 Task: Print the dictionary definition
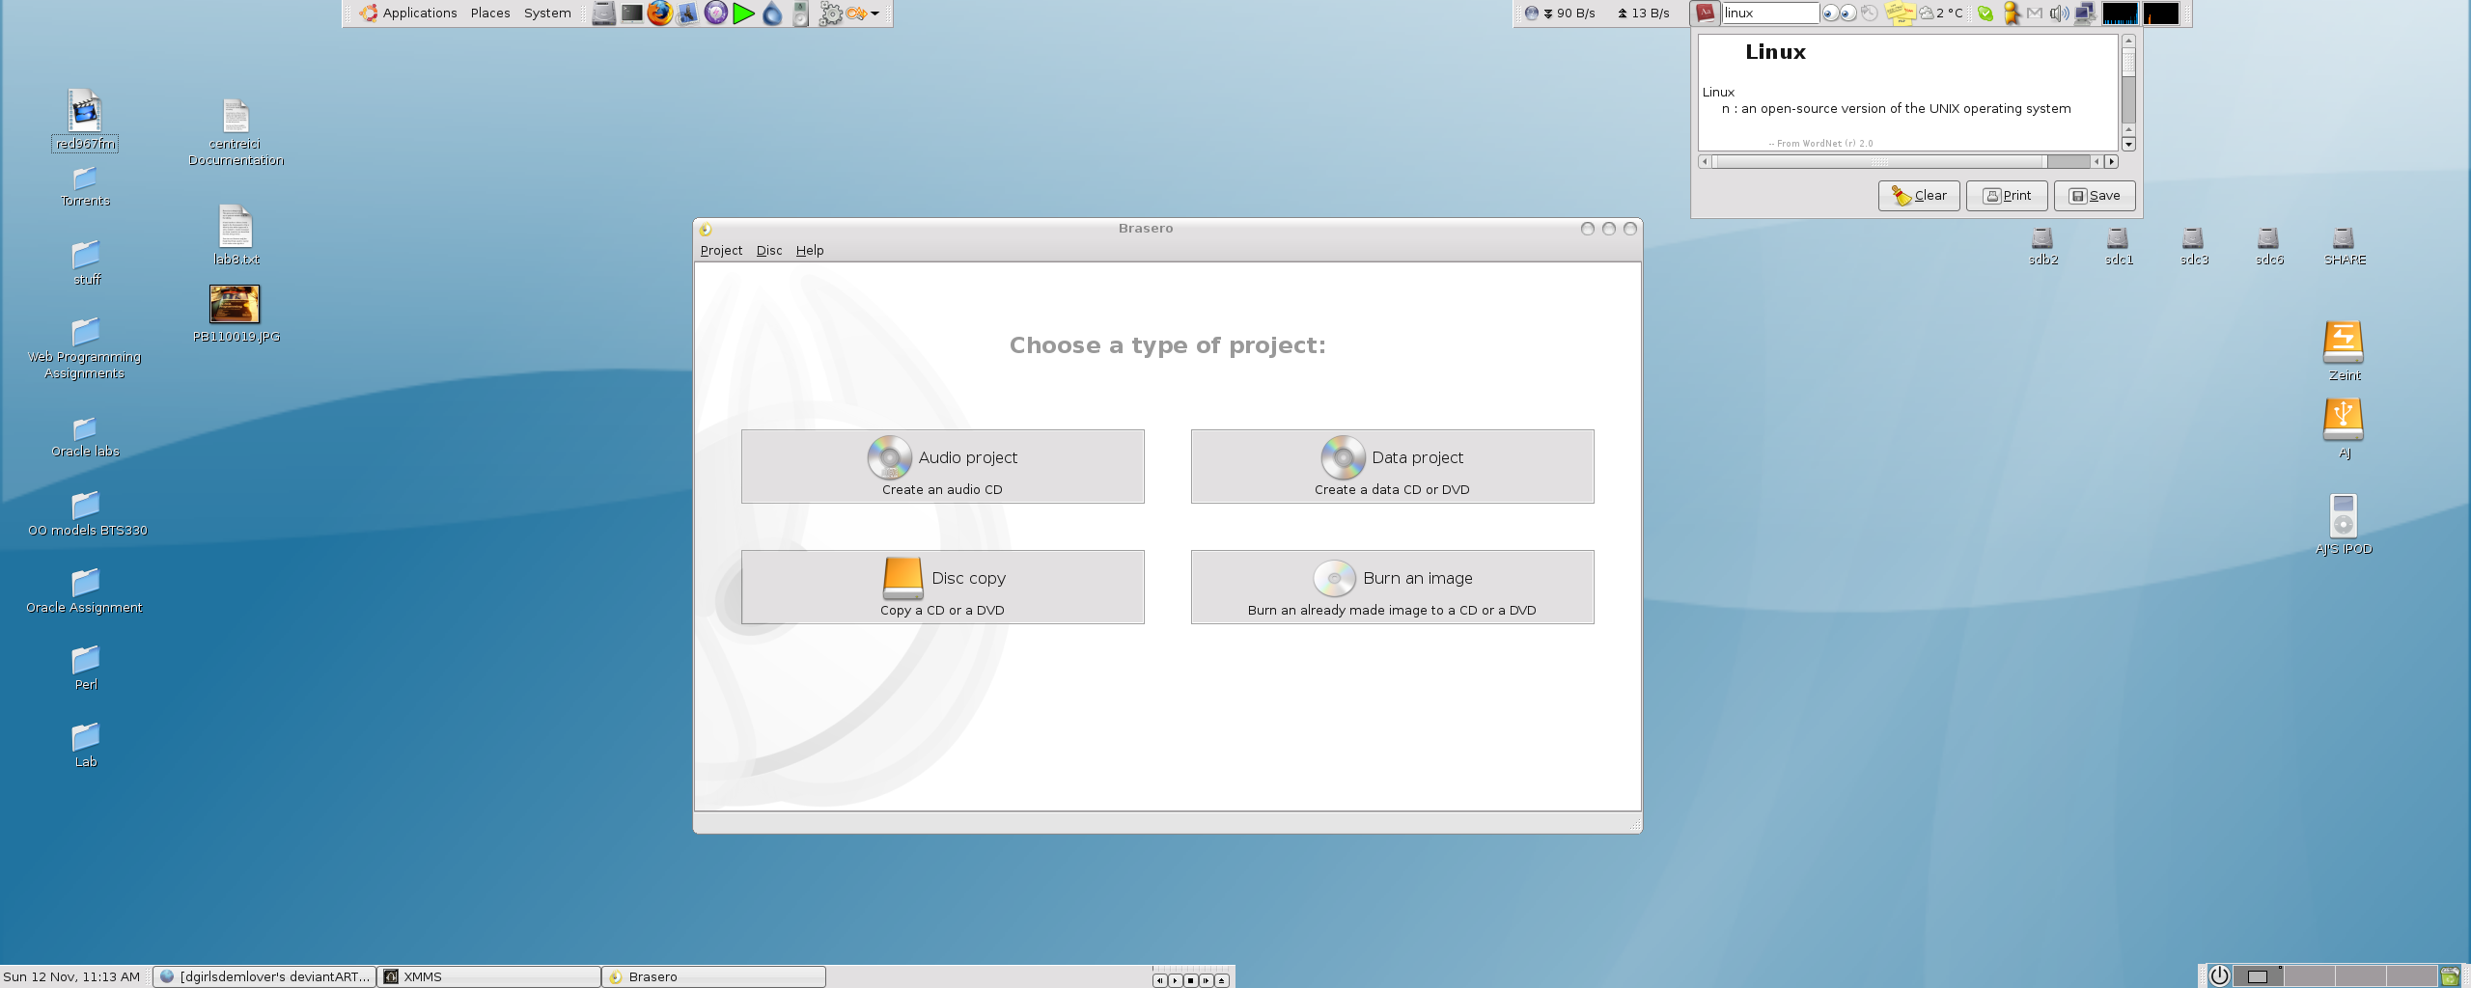(2007, 196)
